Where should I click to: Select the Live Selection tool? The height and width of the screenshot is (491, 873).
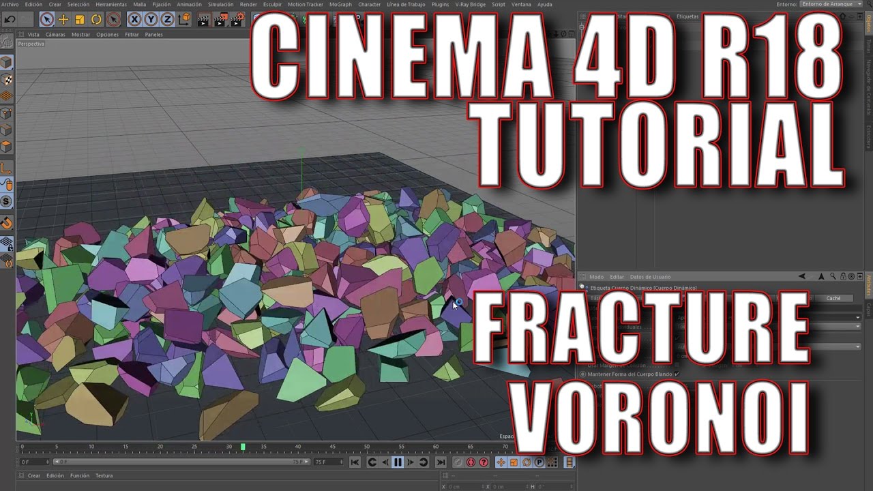[47, 20]
